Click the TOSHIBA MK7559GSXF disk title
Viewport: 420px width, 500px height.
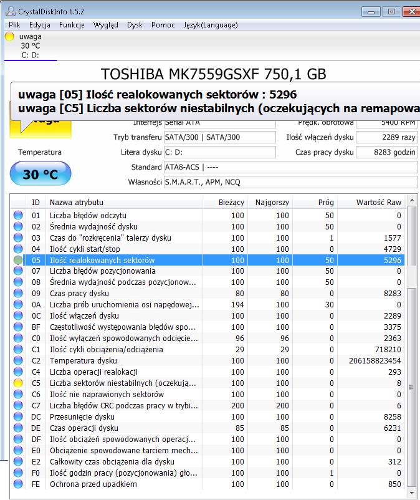click(214, 74)
